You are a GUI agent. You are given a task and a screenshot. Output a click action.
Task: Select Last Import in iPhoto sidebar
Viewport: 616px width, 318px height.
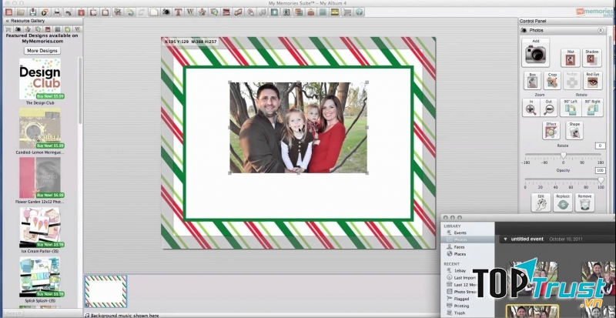(x=465, y=277)
